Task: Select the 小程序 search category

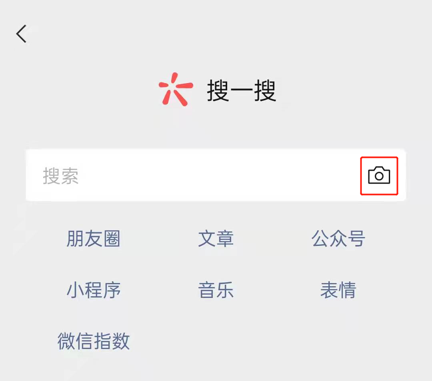Action: pyautogui.click(x=93, y=290)
